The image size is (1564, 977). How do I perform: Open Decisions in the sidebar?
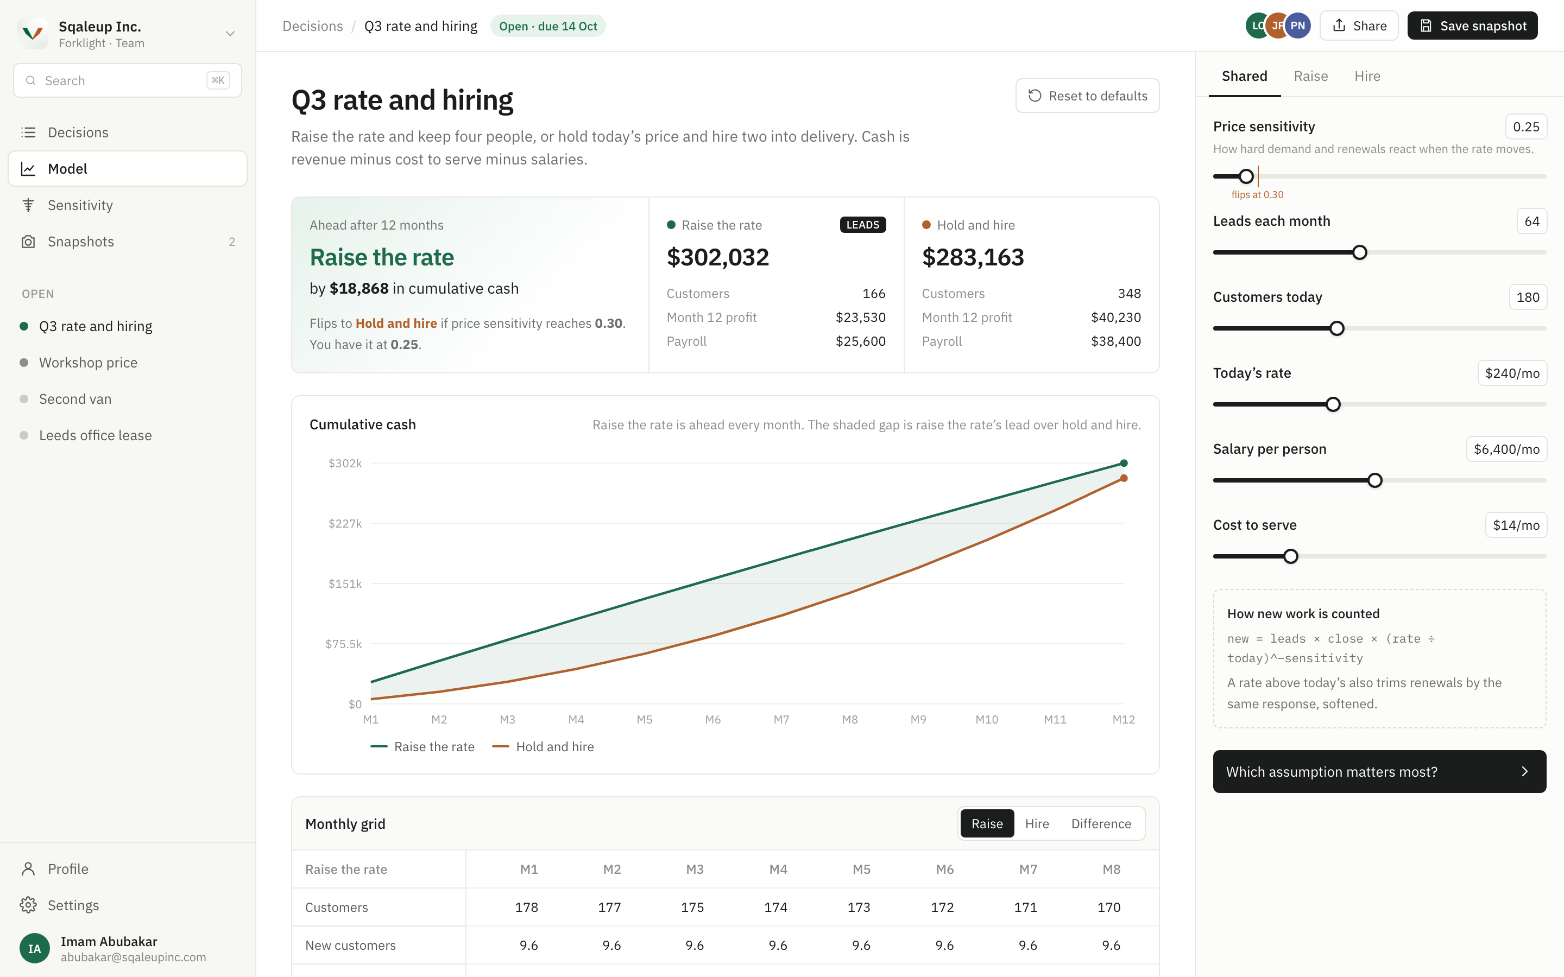click(x=127, y=132)
